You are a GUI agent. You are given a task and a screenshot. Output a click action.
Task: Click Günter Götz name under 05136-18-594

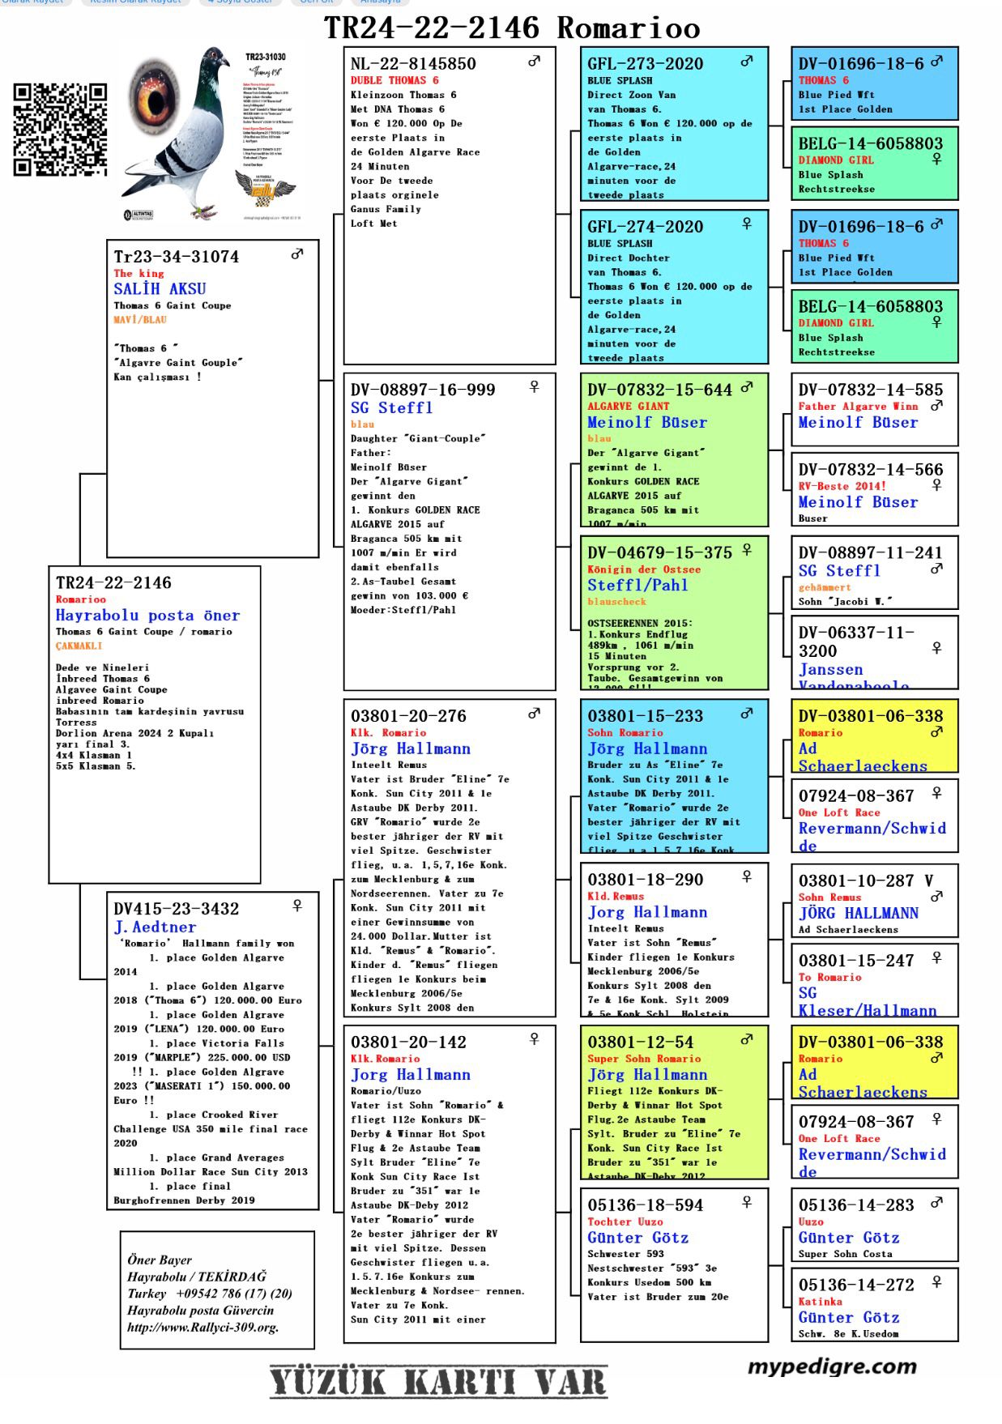click(x=638, y=1239)
